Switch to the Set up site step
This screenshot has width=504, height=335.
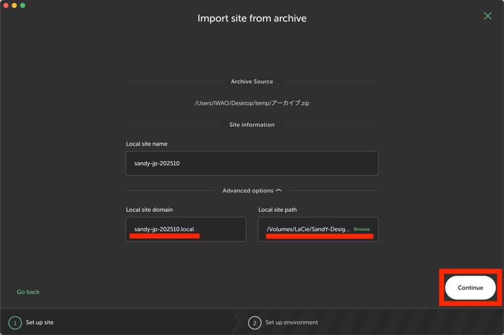tap(40, 323)
